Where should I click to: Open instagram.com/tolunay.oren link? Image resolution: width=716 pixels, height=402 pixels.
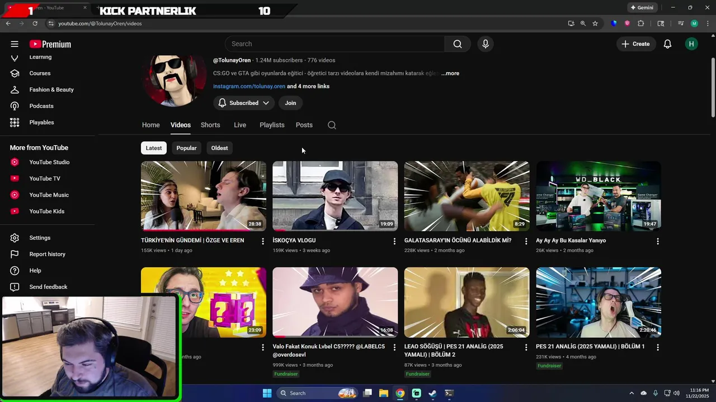point(249,87)
